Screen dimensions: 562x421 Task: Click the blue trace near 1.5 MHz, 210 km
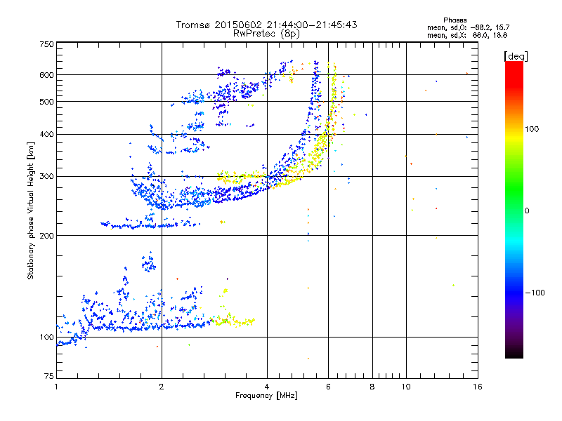point(138,225)
